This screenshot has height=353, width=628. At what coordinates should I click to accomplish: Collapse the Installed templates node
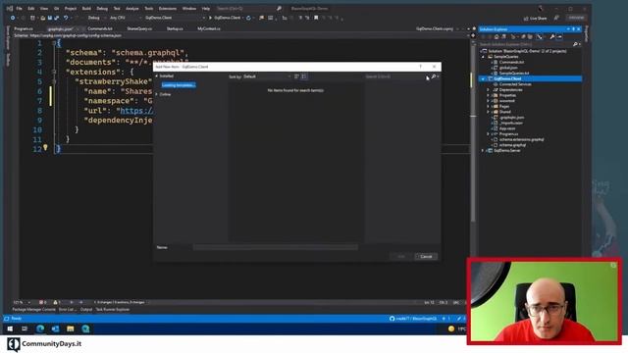tap(157, 76)
